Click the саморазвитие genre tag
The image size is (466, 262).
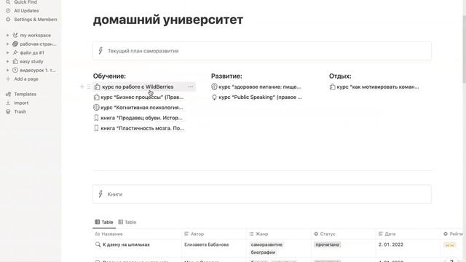pyautogui.click(x=266, y=245)
